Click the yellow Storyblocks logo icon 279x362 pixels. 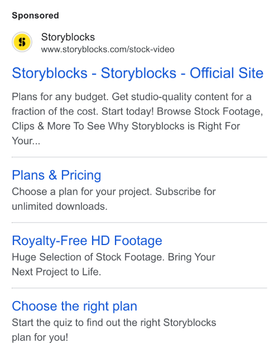pyautogui.click(x=22, y=42)
